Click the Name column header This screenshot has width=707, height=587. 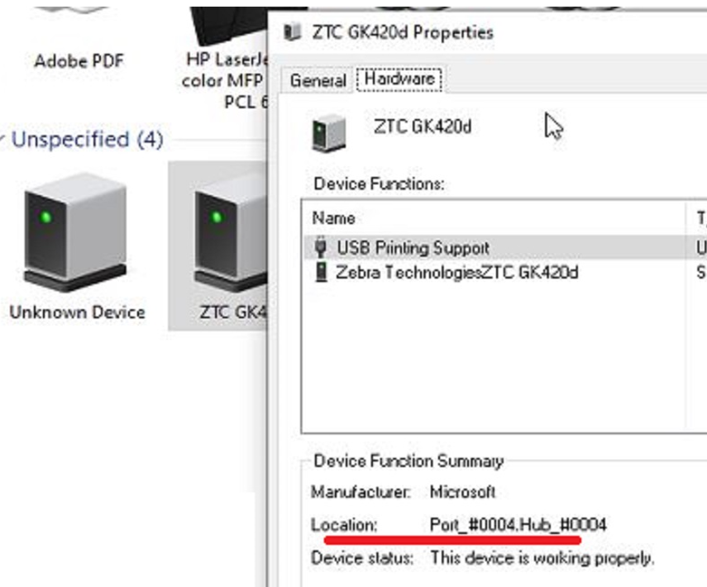pyautogui.click(x=334, y=218)
